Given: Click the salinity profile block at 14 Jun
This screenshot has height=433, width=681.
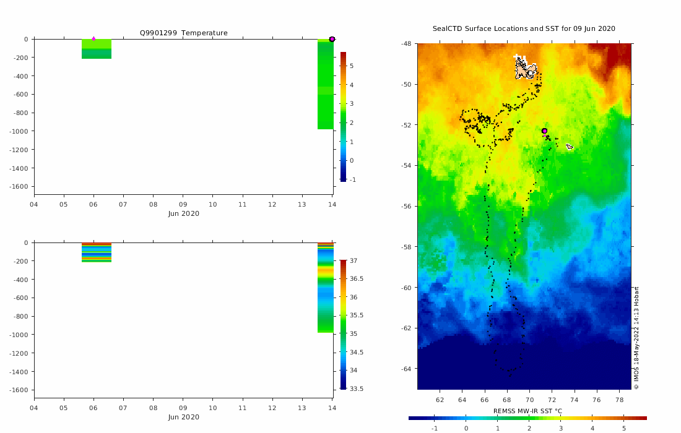Looking at the screenshot, I should (326, 288).
